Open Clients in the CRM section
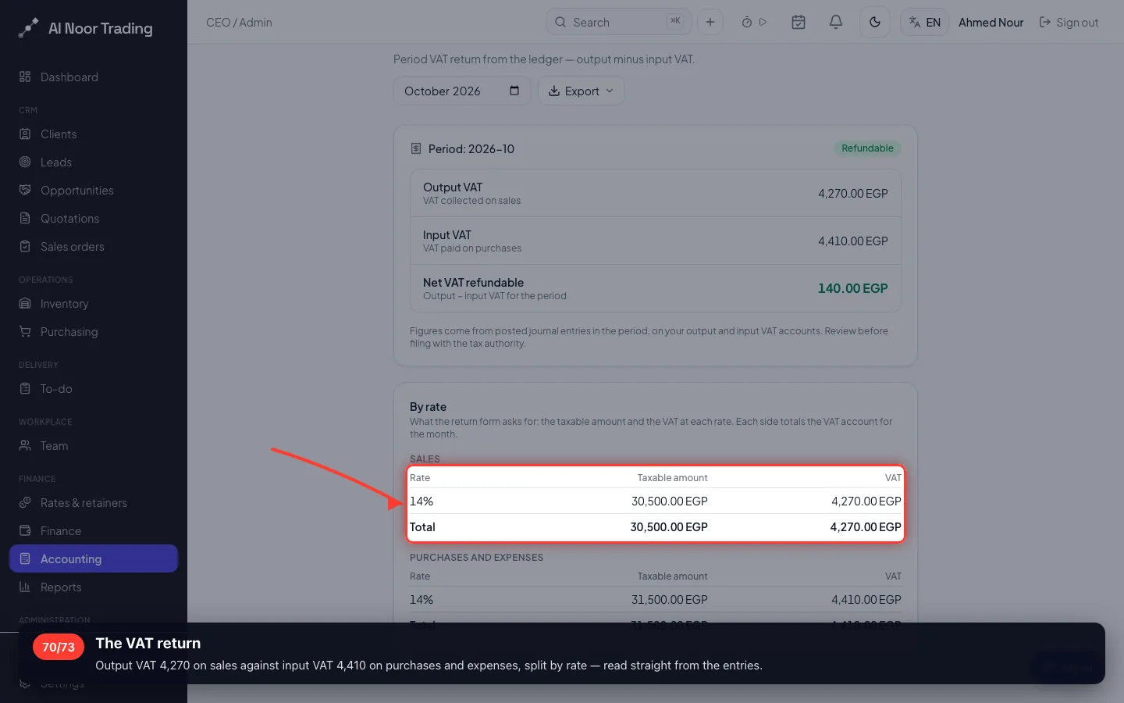1124x703 pixels. pyautogui.click(x=94, y=134)
